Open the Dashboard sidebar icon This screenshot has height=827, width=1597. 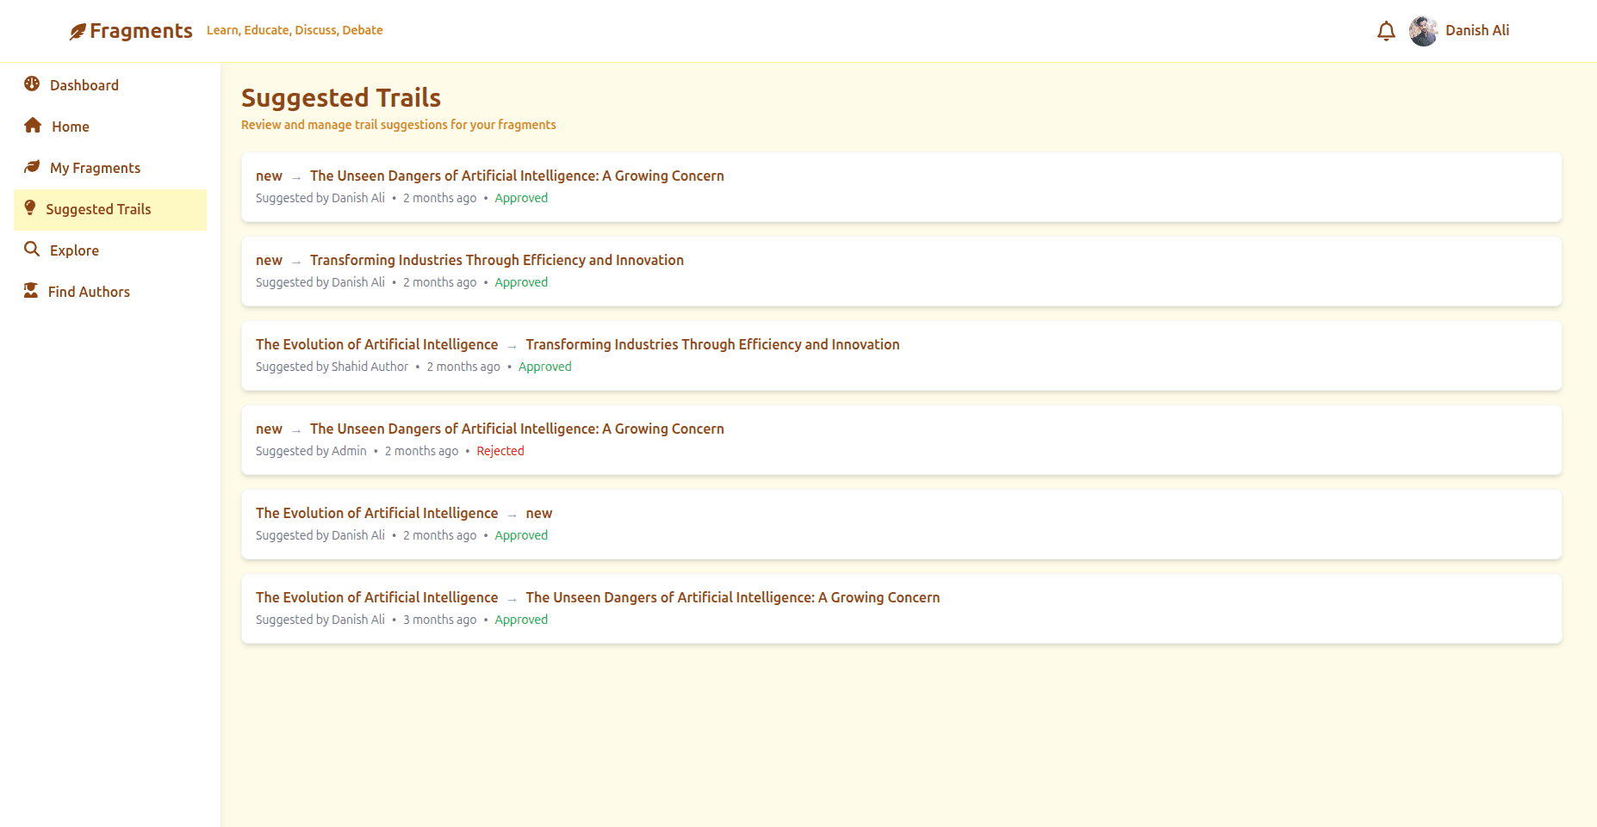(x=32, y=84)
